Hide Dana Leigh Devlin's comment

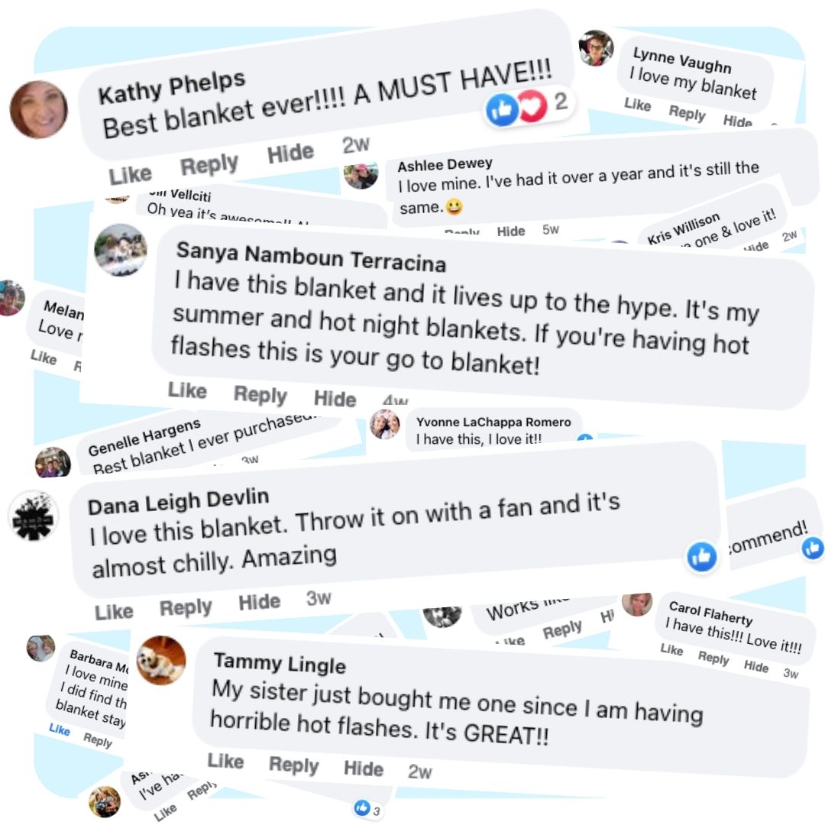point(260,602)
